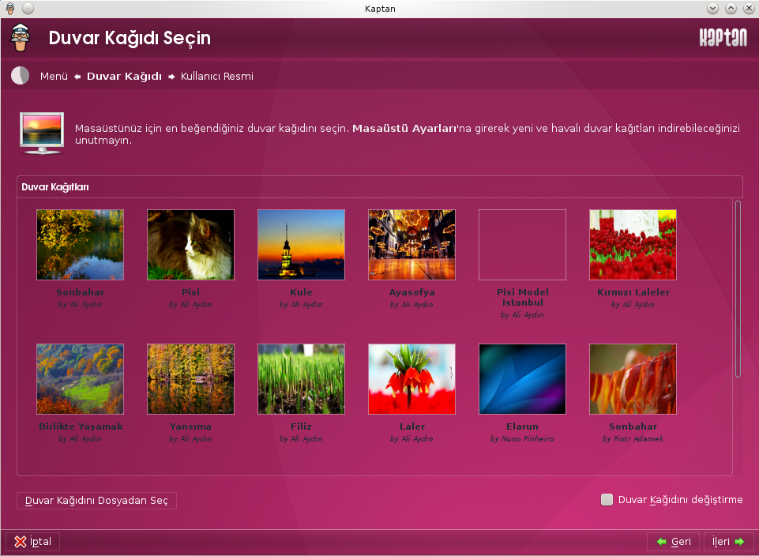Choose the Yansıma reflection wallpaper

190,379
